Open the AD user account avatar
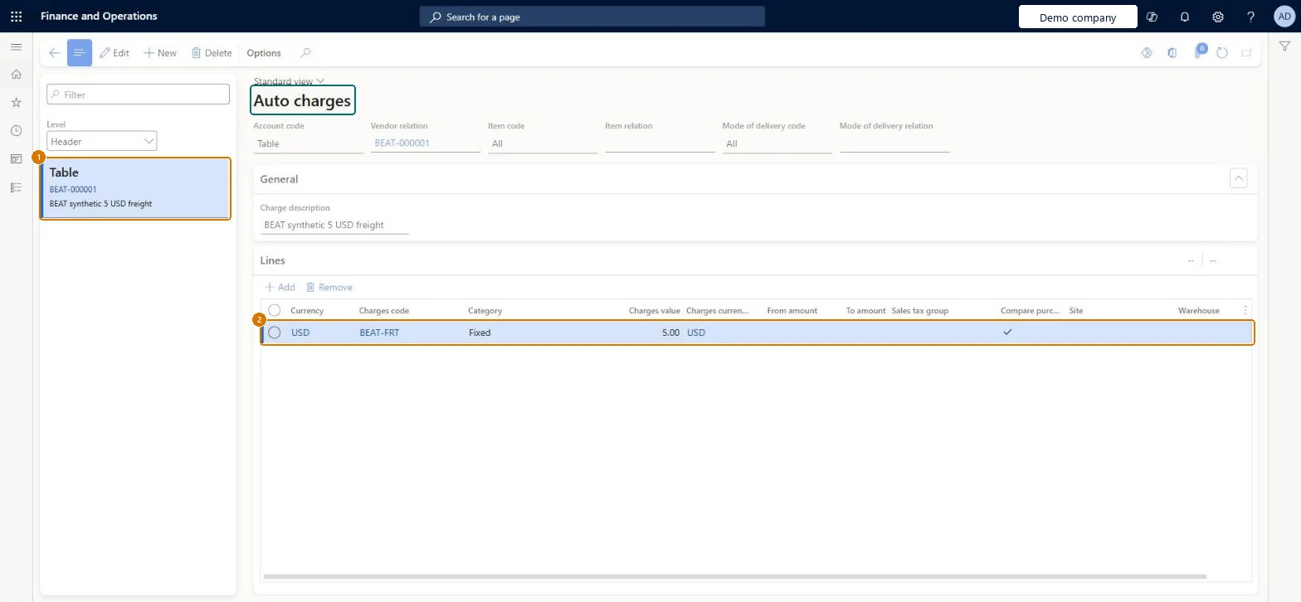 [x=1284, y=17]
